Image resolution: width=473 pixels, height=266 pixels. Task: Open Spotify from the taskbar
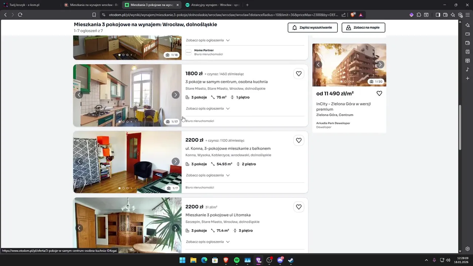(x=236, y=260)
